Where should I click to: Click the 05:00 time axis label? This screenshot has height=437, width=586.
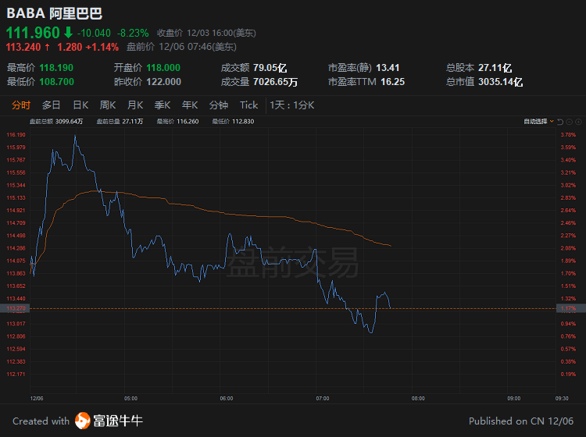[x=130, y=398]
